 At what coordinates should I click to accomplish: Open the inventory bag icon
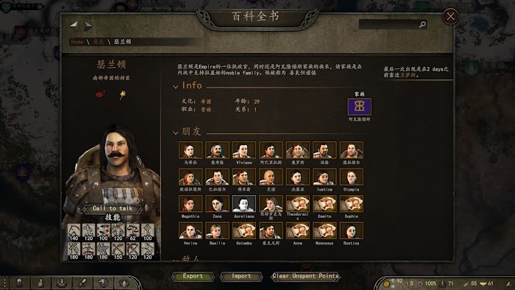(40, 283)
